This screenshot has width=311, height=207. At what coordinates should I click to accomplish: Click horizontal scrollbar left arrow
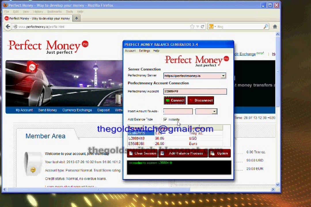click(x=5, y=189)
